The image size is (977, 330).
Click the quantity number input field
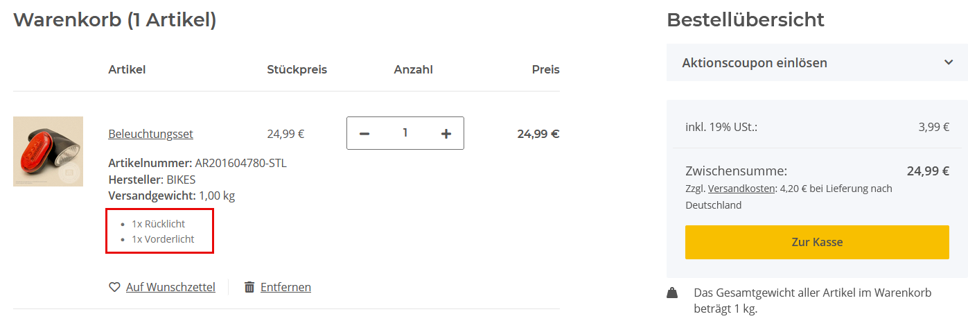[405, 133]
